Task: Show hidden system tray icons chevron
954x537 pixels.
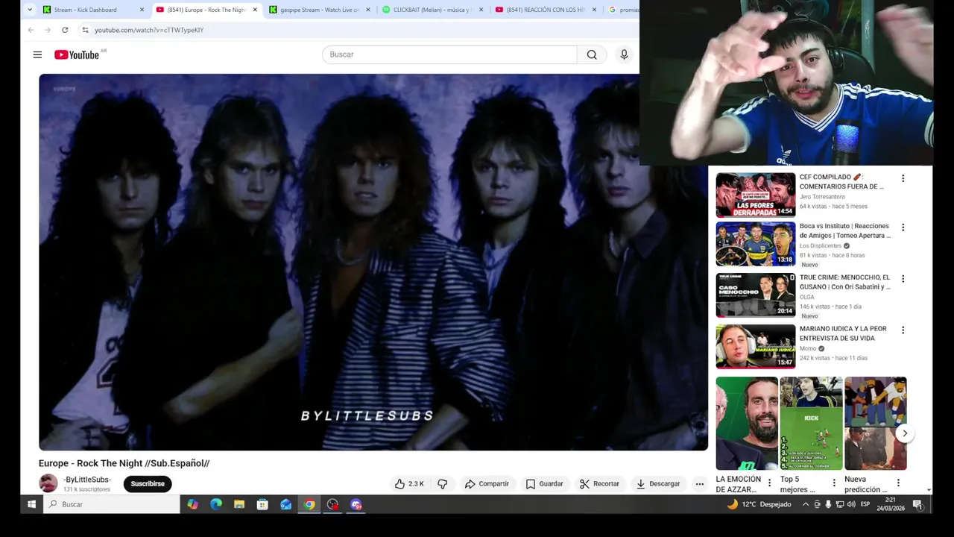Action: [x=805, y=504]
